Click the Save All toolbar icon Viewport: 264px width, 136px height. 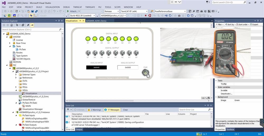tap(36, 11)
